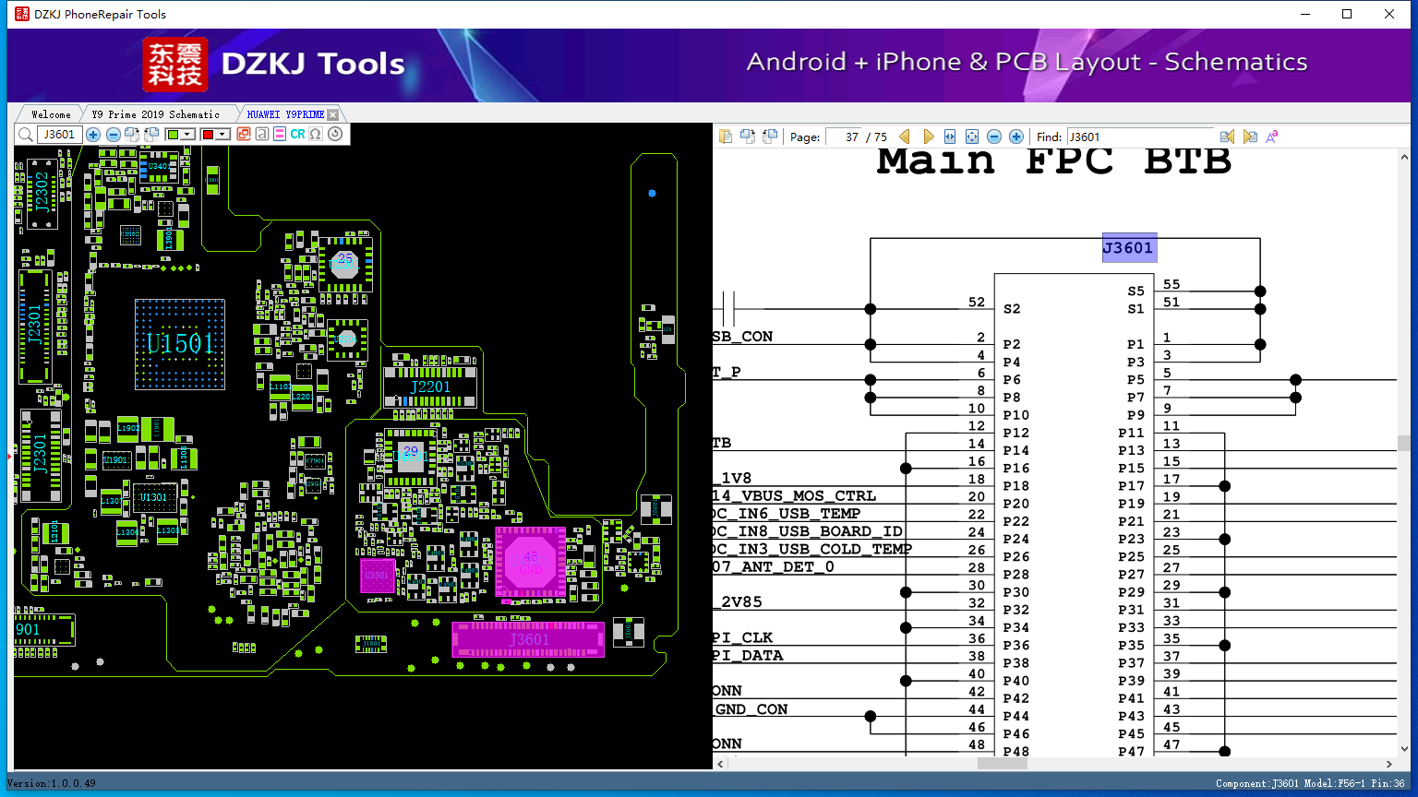Minimize the DZKJ PhoneRepair Tools window

click(x=1305, y=14)
